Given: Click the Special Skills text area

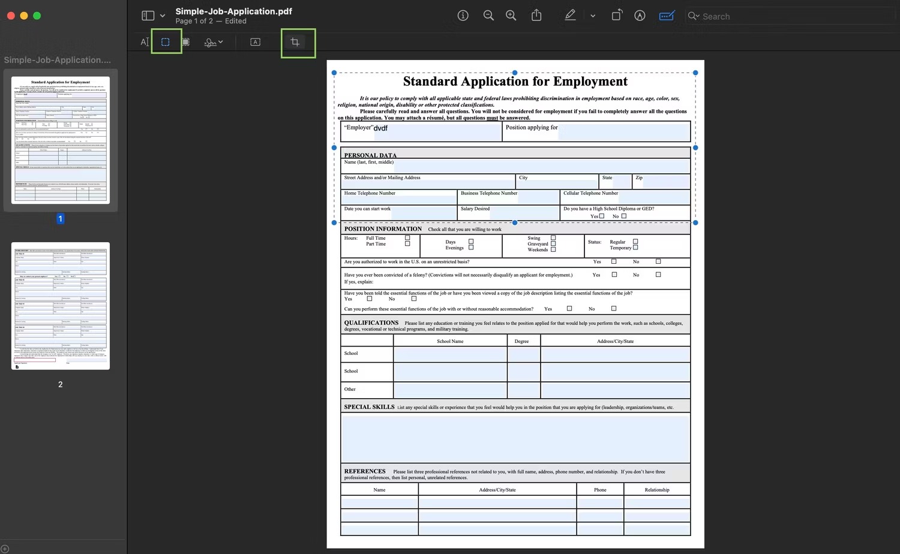Looking at the screenshot, I should click(516, 438).
